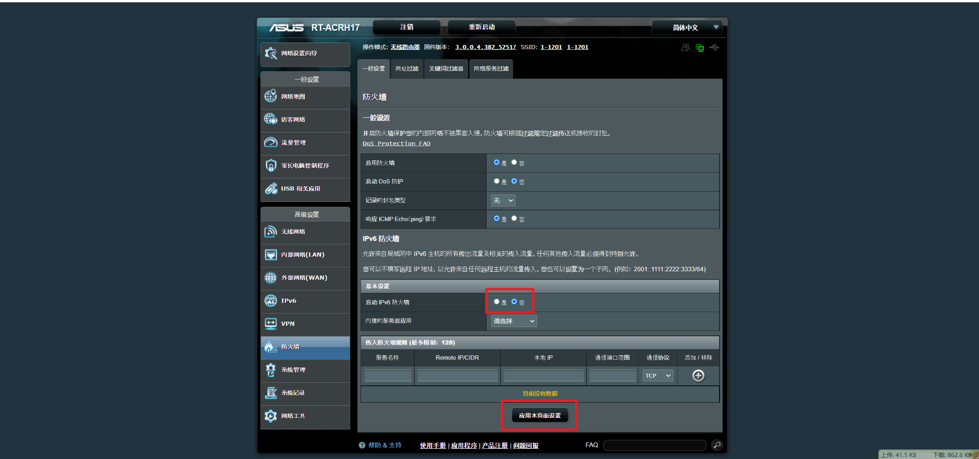
Task: Click the Remote IP/CIDR input field
Action: [x=457, y=375]
